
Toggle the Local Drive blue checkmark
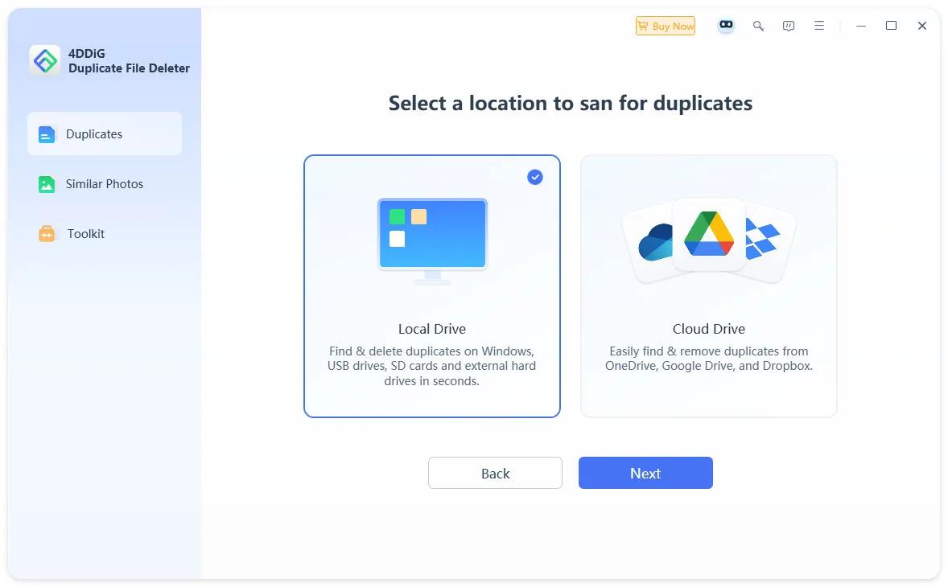[x=535, y=177]
